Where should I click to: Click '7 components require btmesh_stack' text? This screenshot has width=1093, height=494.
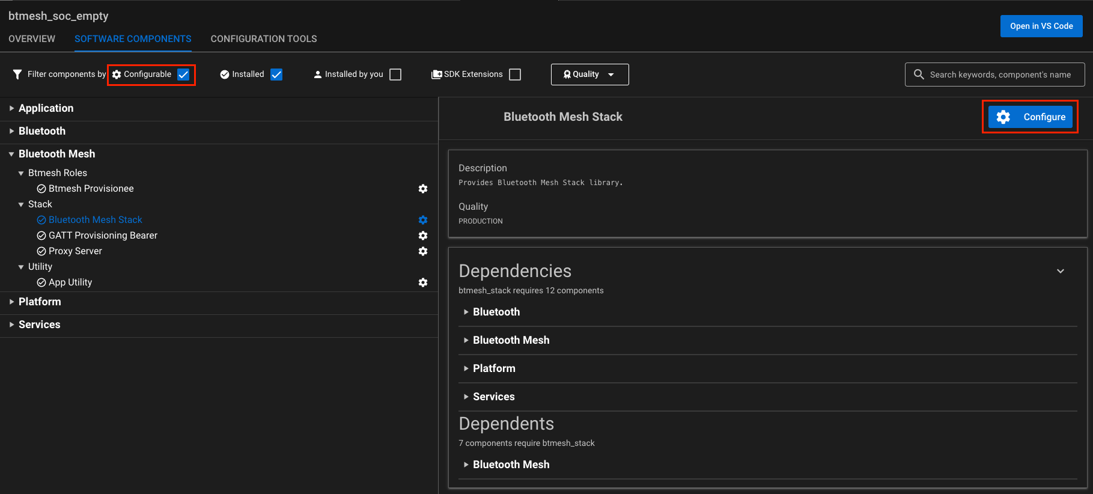pos(526,443)
